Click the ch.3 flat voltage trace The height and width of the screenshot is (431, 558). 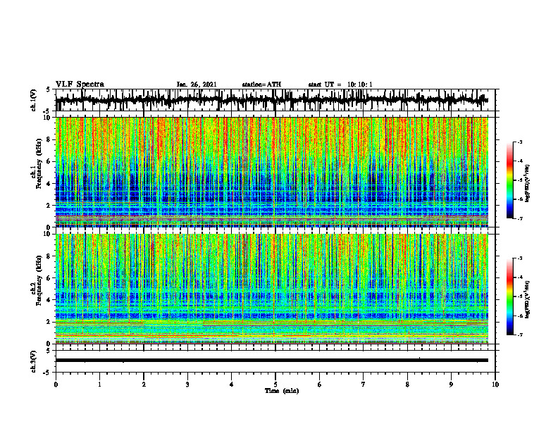click(x=272, y=361)
